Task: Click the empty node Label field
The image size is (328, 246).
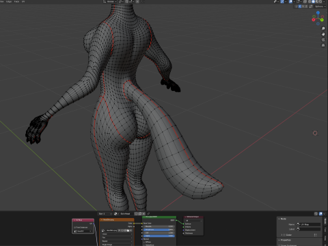Action: (308, 229)
